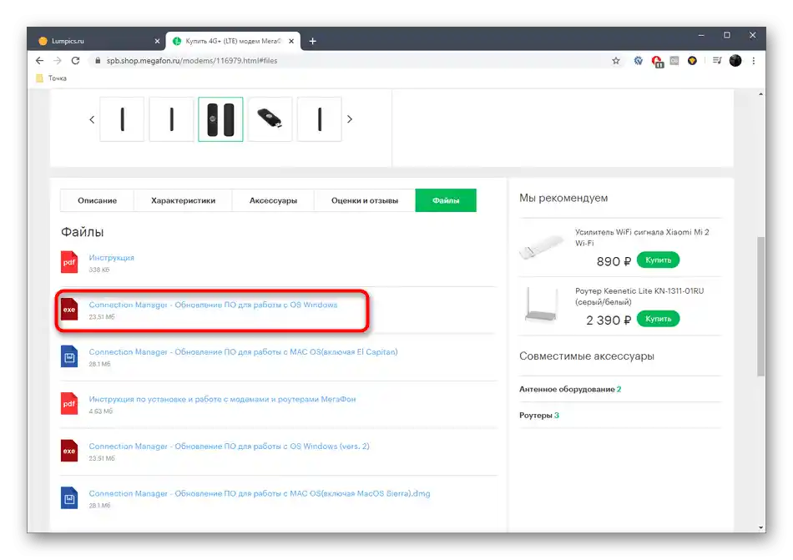Open a new browser tab
The height and width of the screenshot is (560, 793).
(312, 41)
